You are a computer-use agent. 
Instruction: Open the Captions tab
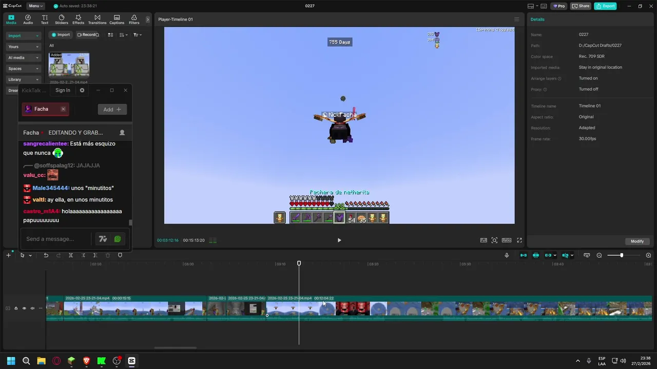(x=117, y=19)
